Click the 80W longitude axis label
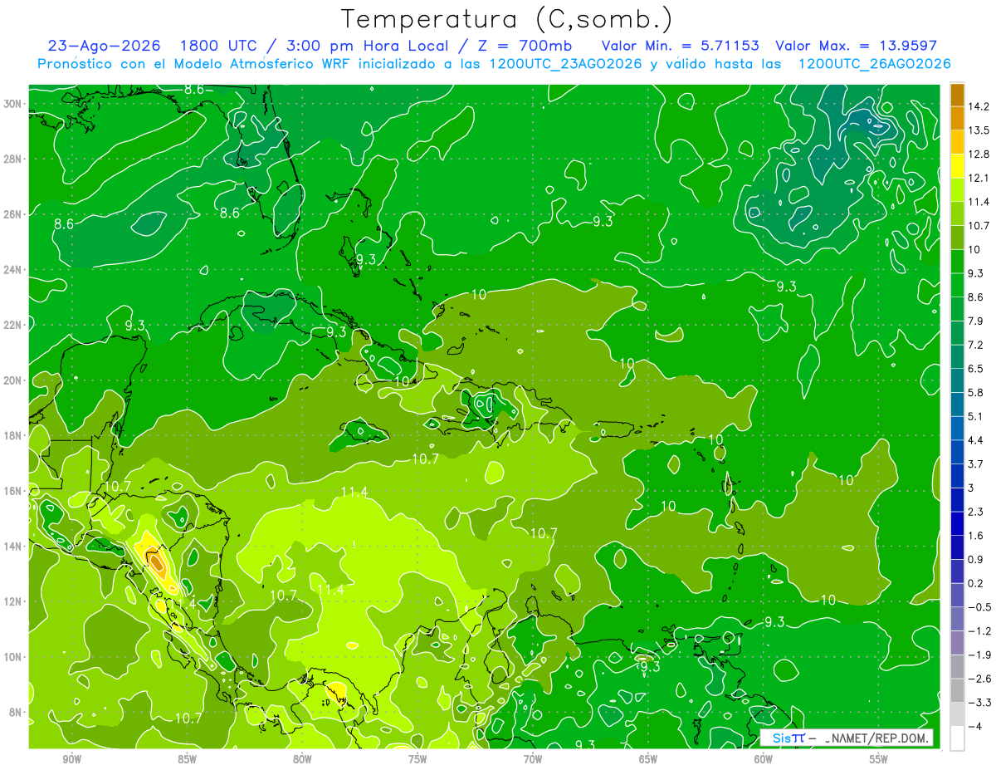 (x=302, y=759)
